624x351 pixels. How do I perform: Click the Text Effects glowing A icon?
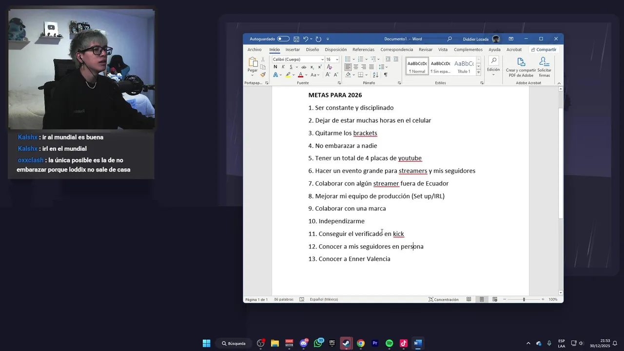click(x=275, y=75)
